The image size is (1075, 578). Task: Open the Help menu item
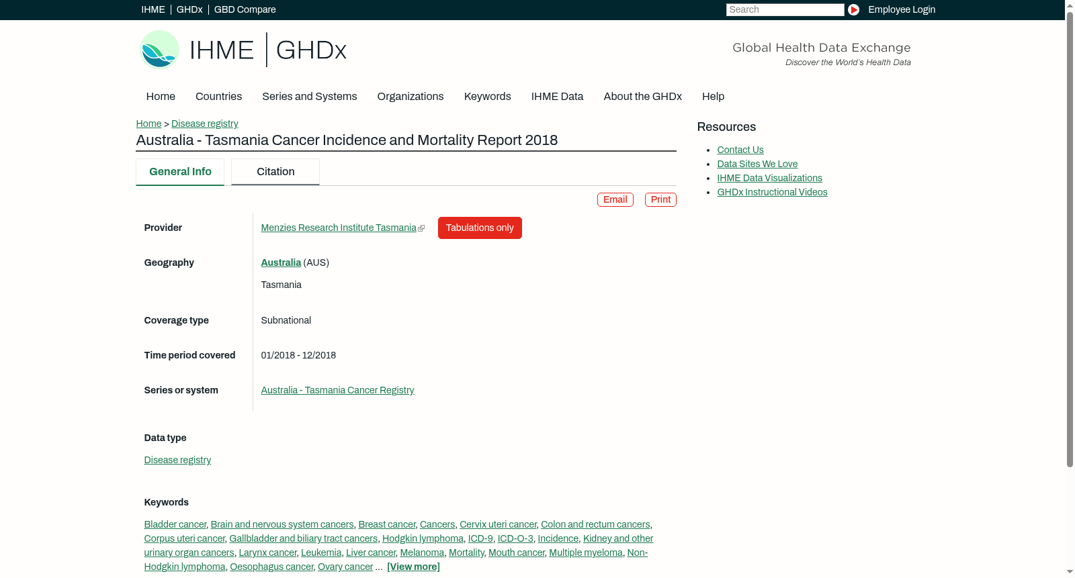point(713,97)
